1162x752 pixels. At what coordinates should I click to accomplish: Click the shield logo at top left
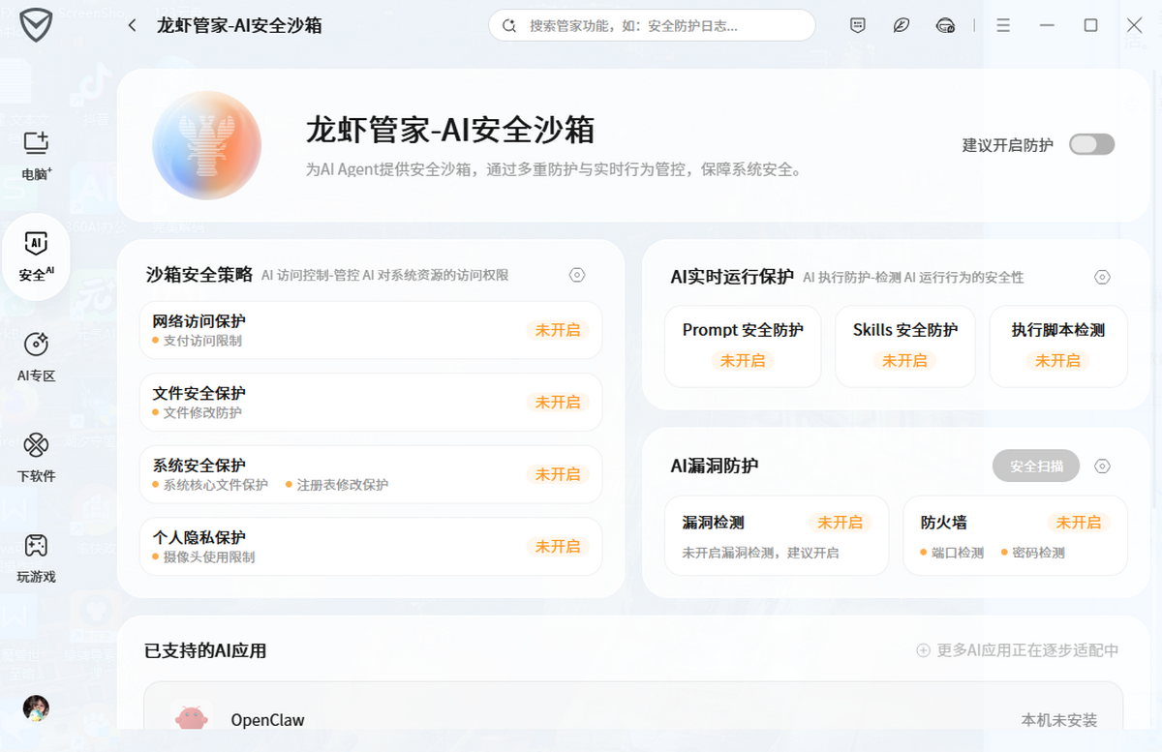(36, 25)
